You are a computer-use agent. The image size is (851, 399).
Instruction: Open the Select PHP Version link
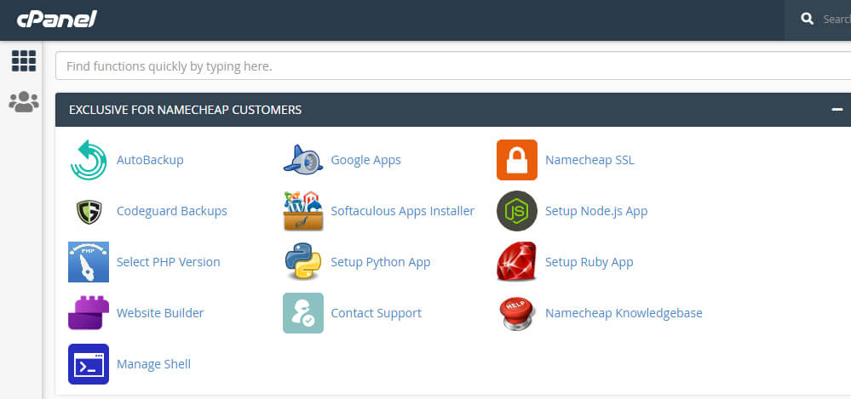click(x=169, y=262)
